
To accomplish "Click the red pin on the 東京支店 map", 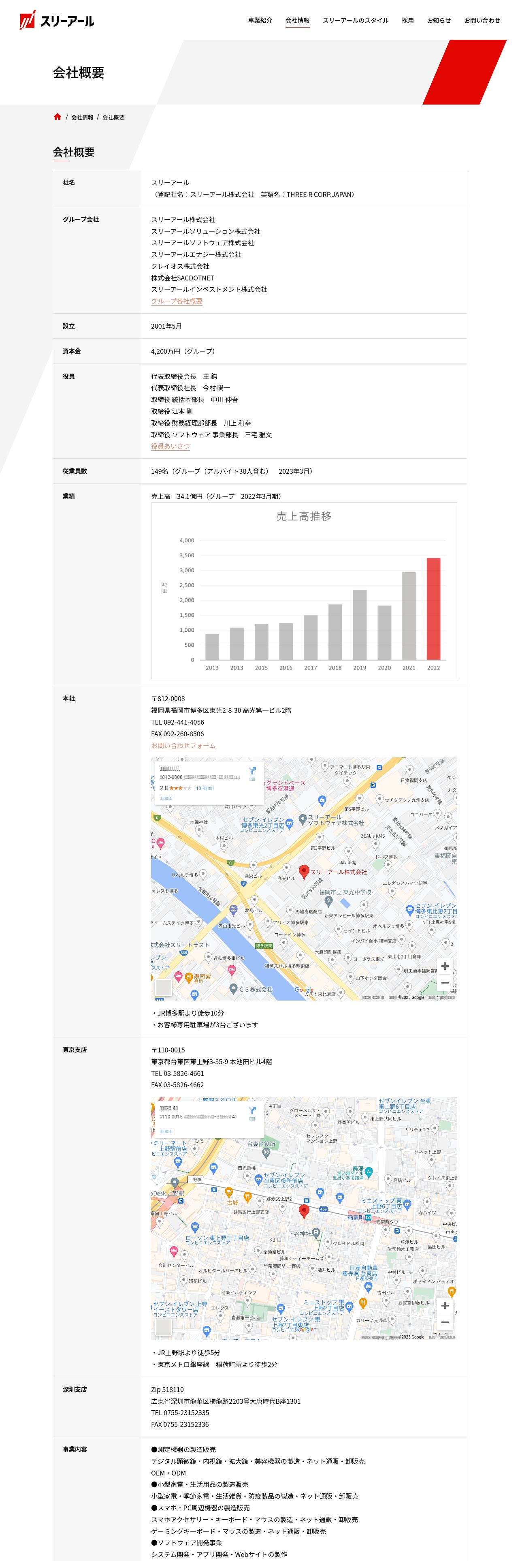I will [305, 1211].
